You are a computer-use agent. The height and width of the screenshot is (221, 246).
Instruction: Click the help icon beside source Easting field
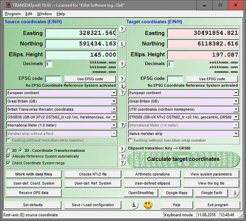click(122, 29)
